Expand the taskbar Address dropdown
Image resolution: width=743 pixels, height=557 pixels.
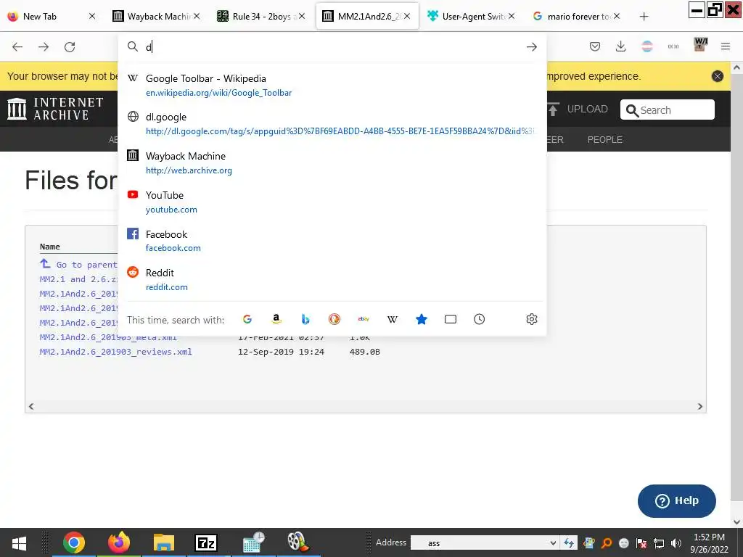point(552,542)
